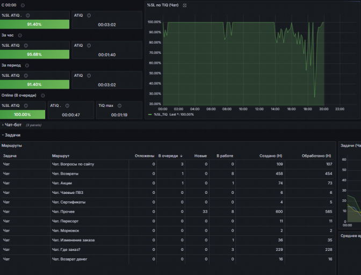Click info icon next to TiQ max
This screenshot has height=275, width=361.
pos(119,106)
